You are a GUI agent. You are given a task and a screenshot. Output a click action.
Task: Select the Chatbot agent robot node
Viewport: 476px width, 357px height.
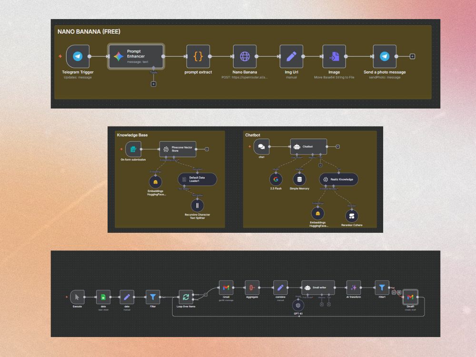point(308,147)
